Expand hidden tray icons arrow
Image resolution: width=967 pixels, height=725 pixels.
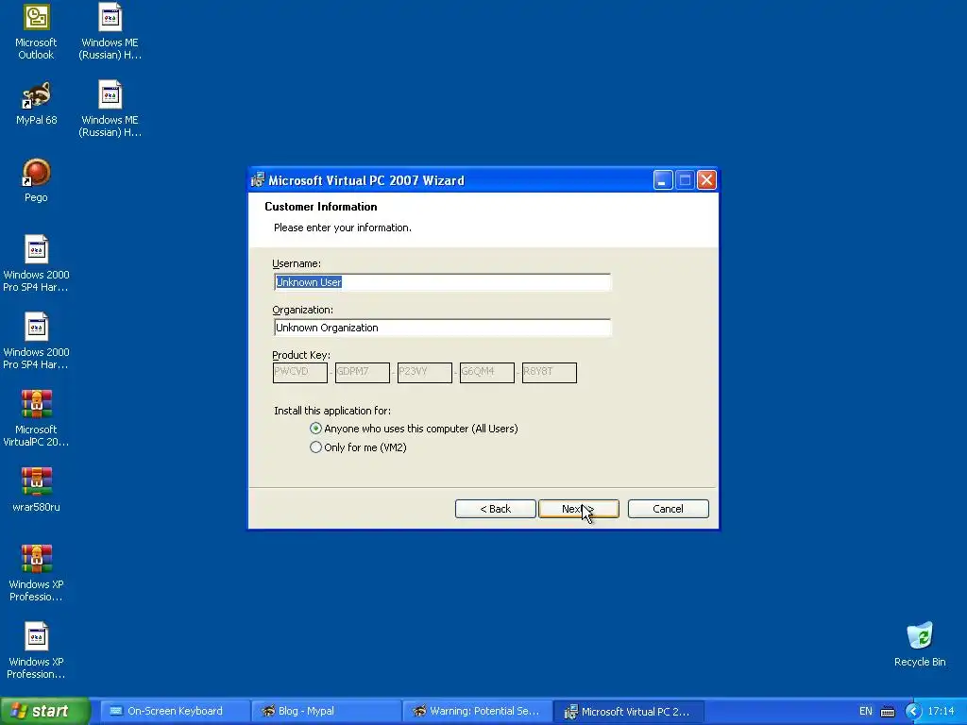(x=913, y=712)
